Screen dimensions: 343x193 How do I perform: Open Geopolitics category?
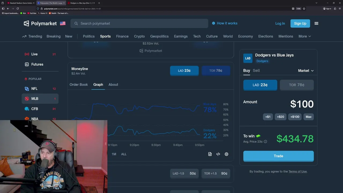click(x=159, y=36)
